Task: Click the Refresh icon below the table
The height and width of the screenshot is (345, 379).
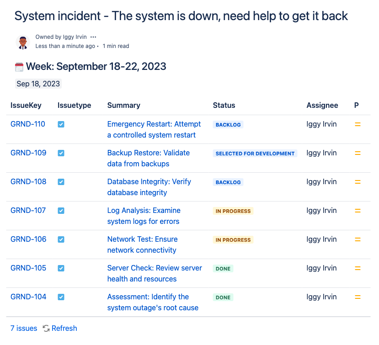Action: tap(46, 328)
